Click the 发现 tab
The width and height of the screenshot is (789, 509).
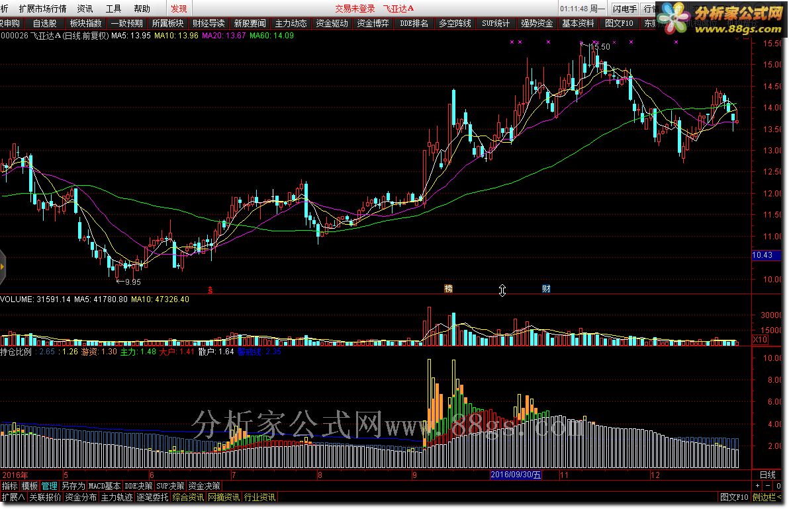coord(179,9)
